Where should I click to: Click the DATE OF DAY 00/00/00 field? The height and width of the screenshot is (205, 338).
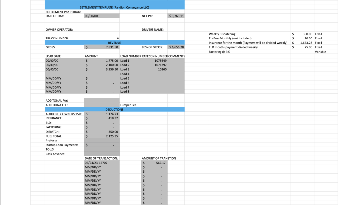pyautogui.click(x=102, y=16)
